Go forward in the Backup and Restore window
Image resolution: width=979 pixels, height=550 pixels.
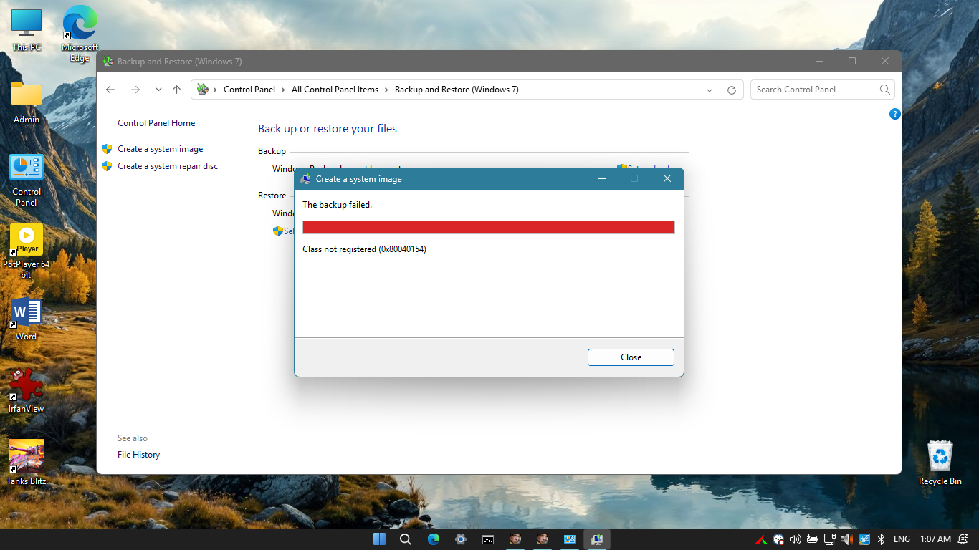point(135,90)
